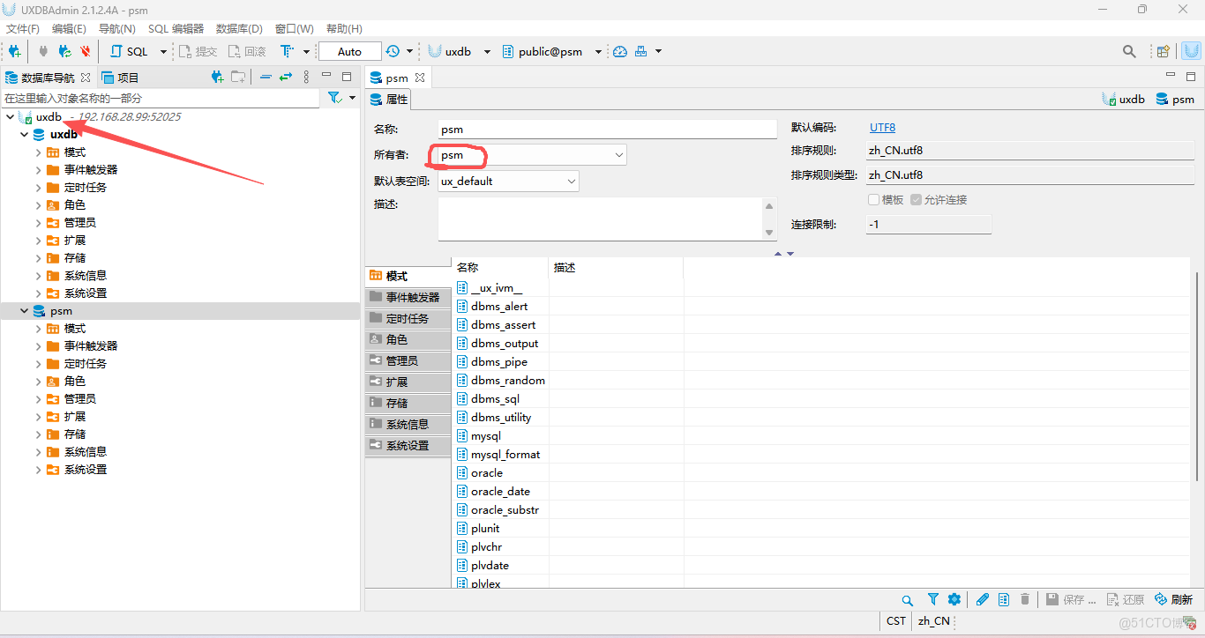
Task: Switch to the 系统信息 side tab in editor
Action: point(408,424)
